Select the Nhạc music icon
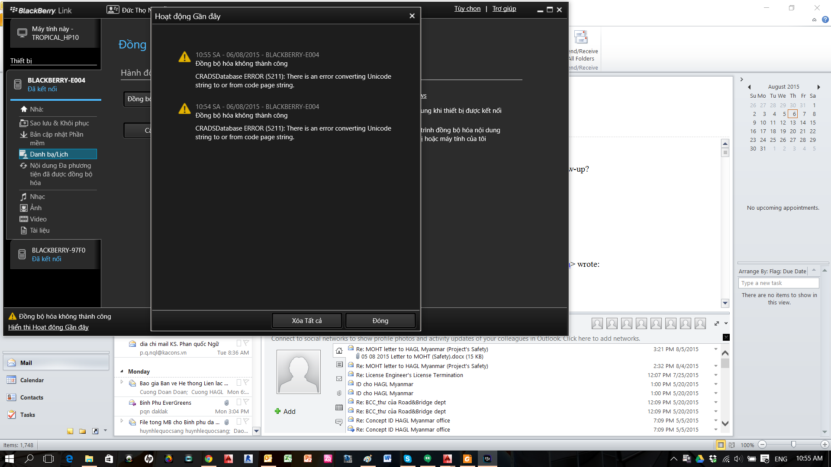The image size is (831, 467). pyautogui.click(x=24, y=197)
